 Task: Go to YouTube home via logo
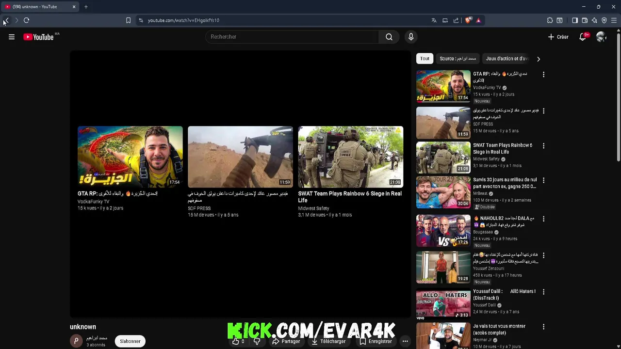coord(38,37)
